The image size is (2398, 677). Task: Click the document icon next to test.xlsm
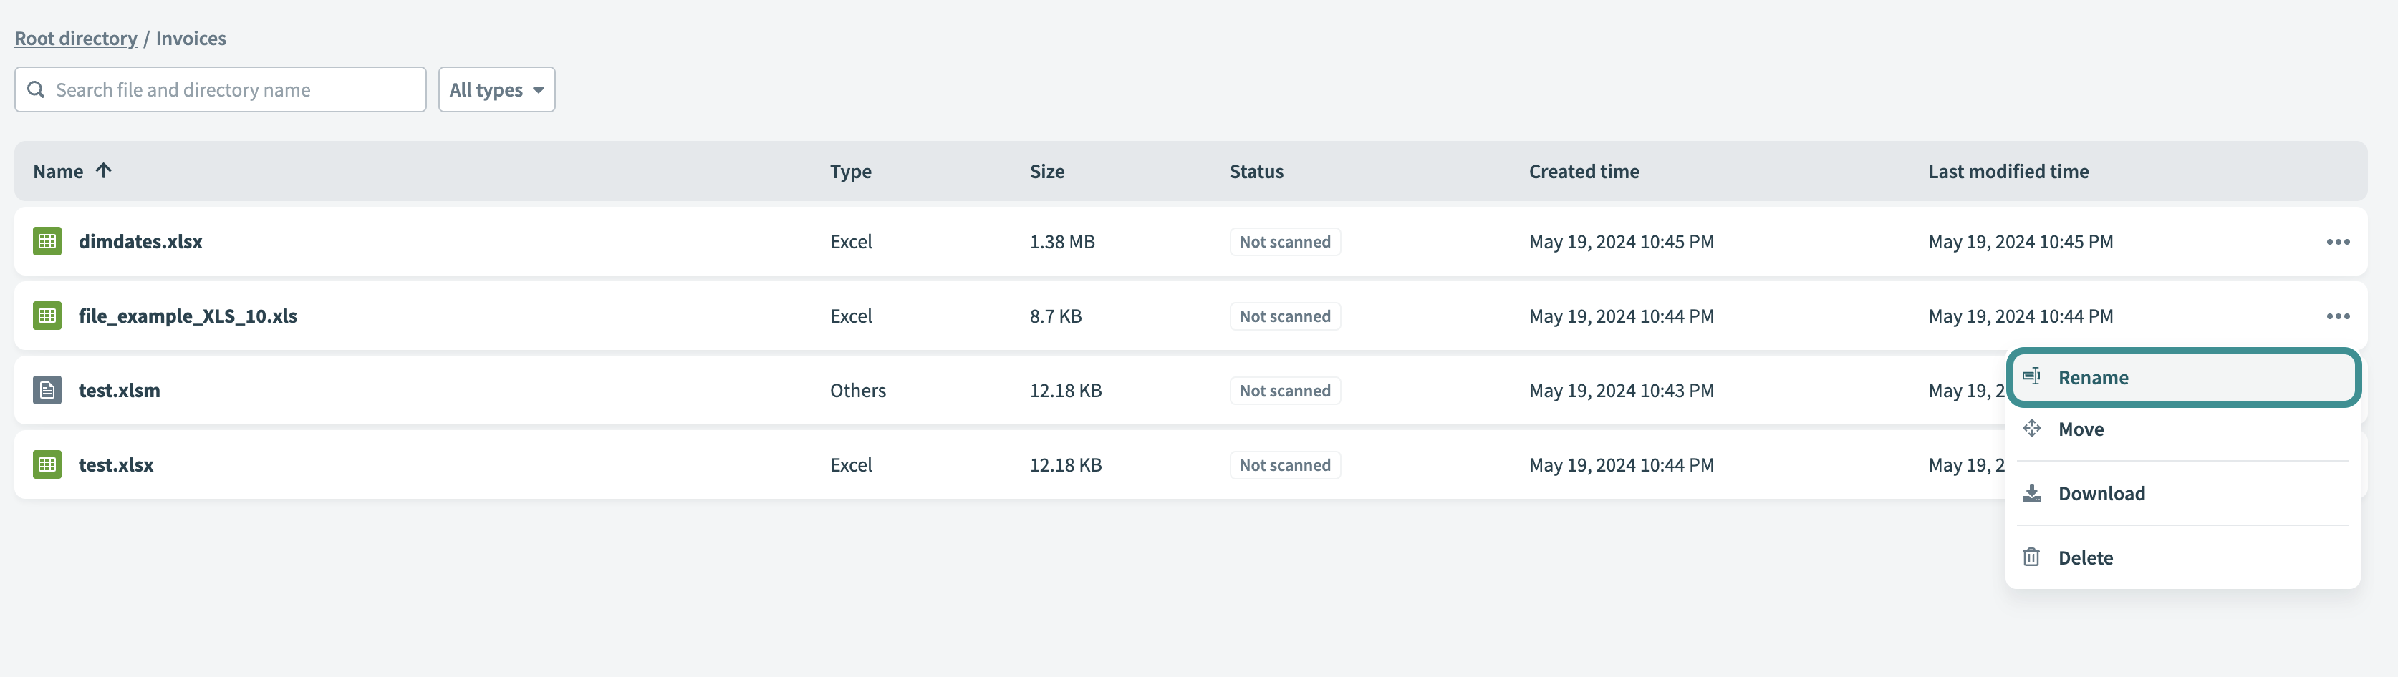(x=47, y=391)
